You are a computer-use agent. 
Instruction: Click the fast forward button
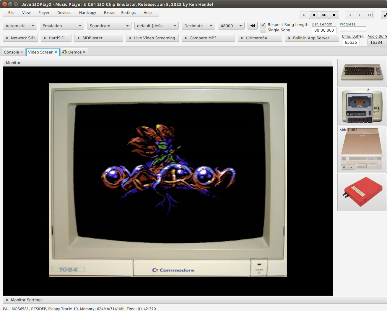pos(324,15)
